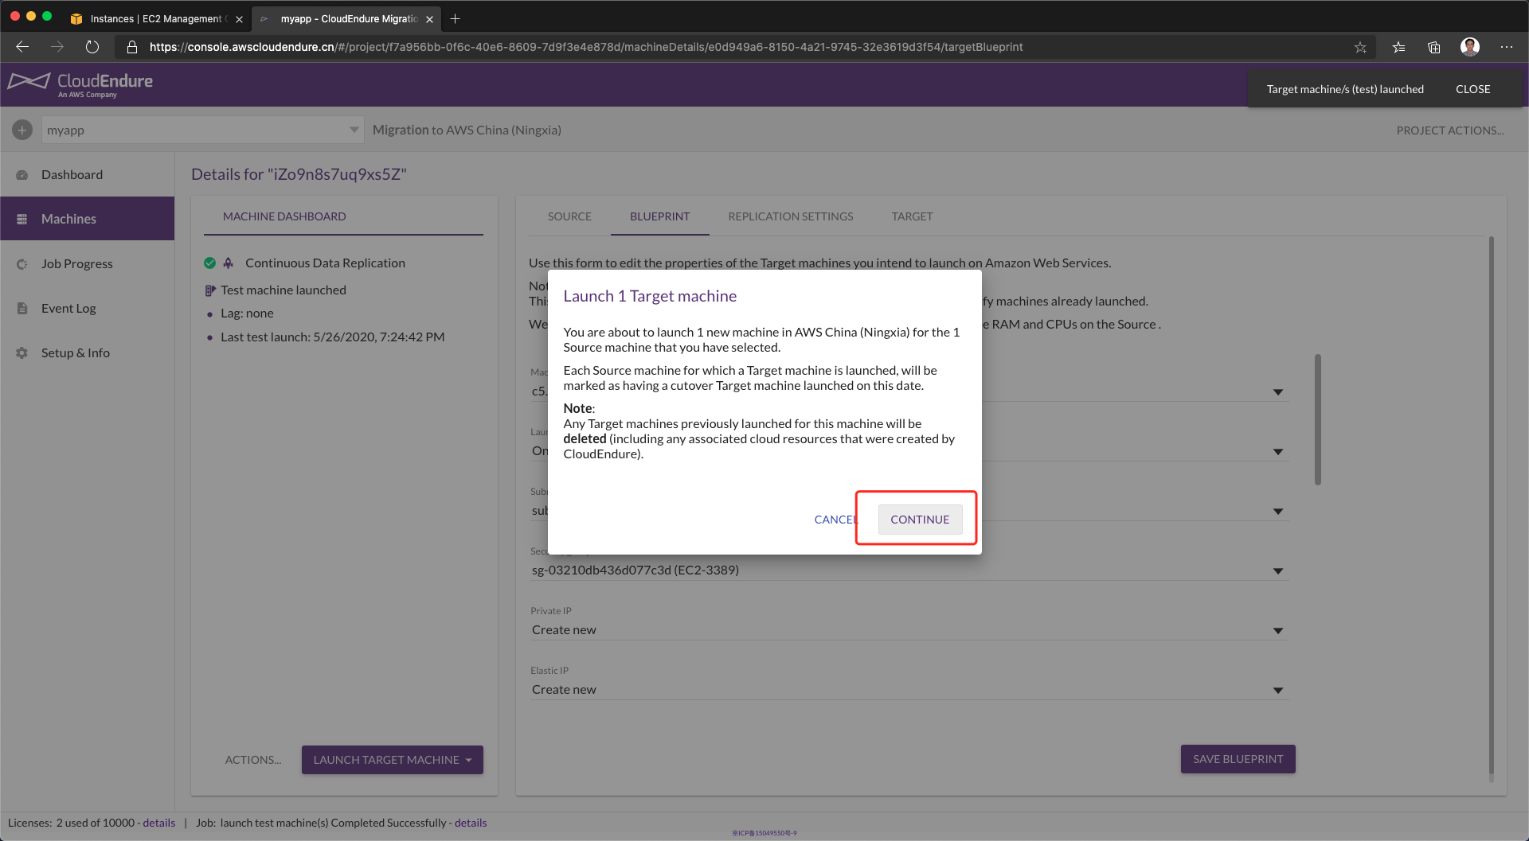
Task: Expand the myapp project dropdown
Action: (x=354, y=130)
